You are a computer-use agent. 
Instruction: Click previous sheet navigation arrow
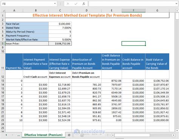tap(6, 135)
